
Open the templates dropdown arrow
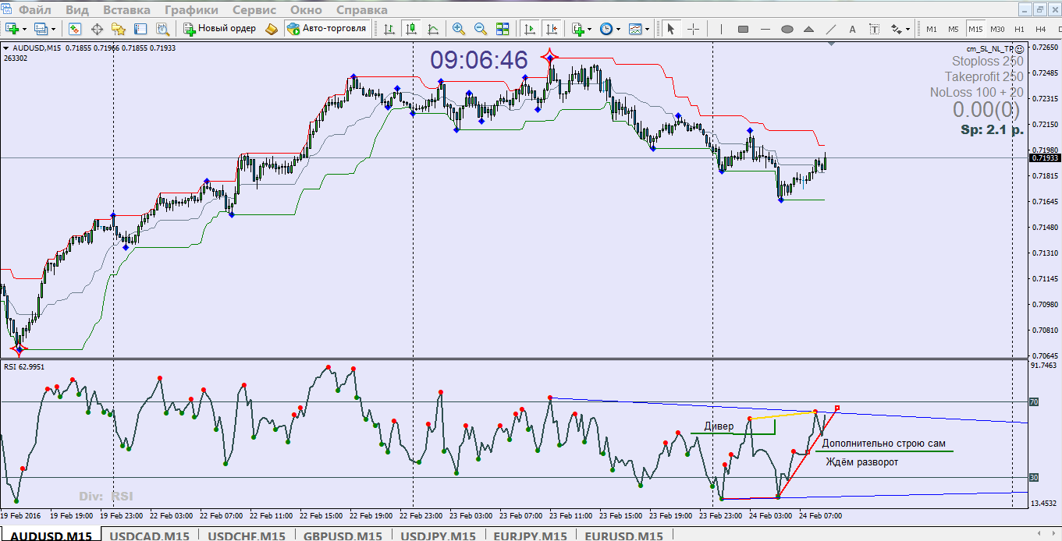coord(648,29)
